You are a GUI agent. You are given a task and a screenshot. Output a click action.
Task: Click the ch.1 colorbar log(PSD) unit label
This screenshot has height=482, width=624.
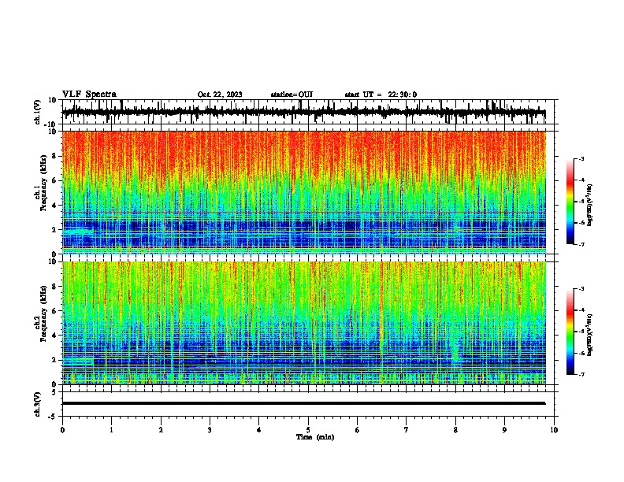589,205
